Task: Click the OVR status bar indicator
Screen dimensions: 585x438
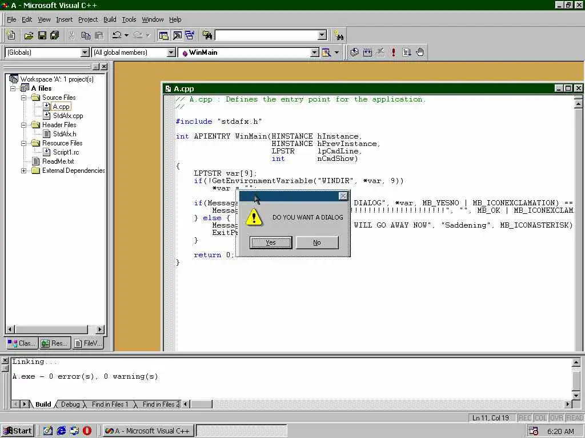Action: click(x=556, y=418)
